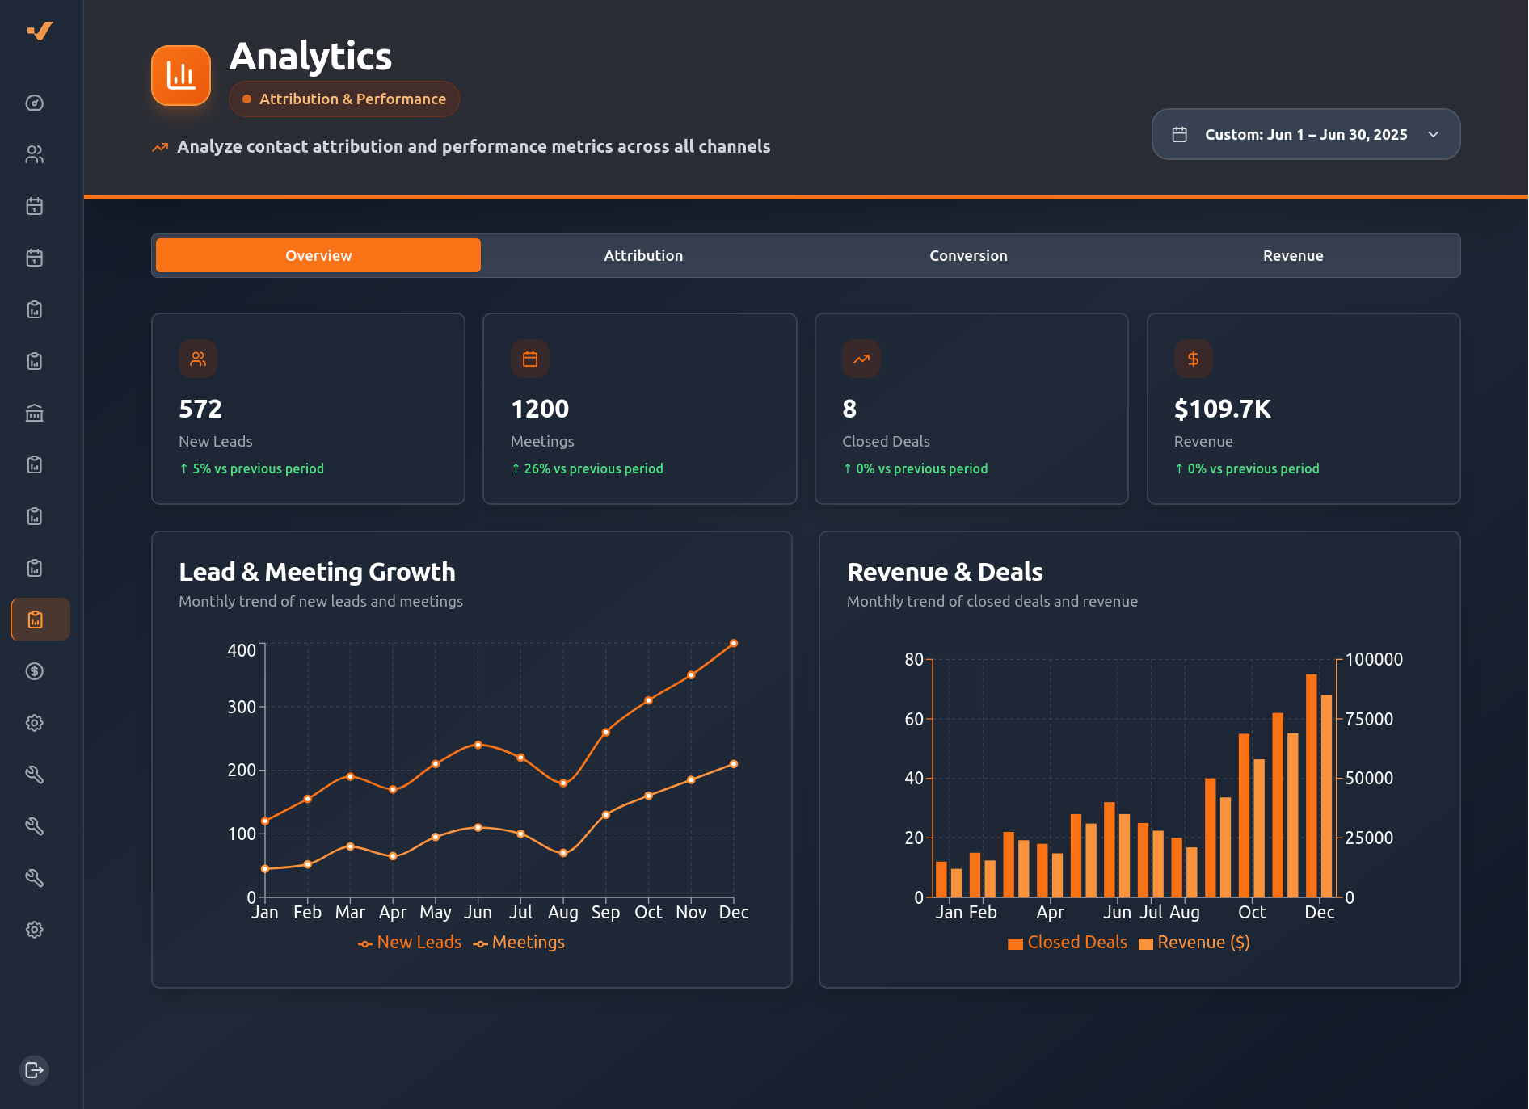The width and height of the screenshot is (1529, 1109).
Task: Click the Lead & Meeting Growth chart title
Action: (x=318, y=572)
